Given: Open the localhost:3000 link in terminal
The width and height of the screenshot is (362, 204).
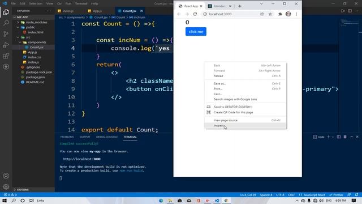Looking at the screenshot, I should [x=81, y=159].
